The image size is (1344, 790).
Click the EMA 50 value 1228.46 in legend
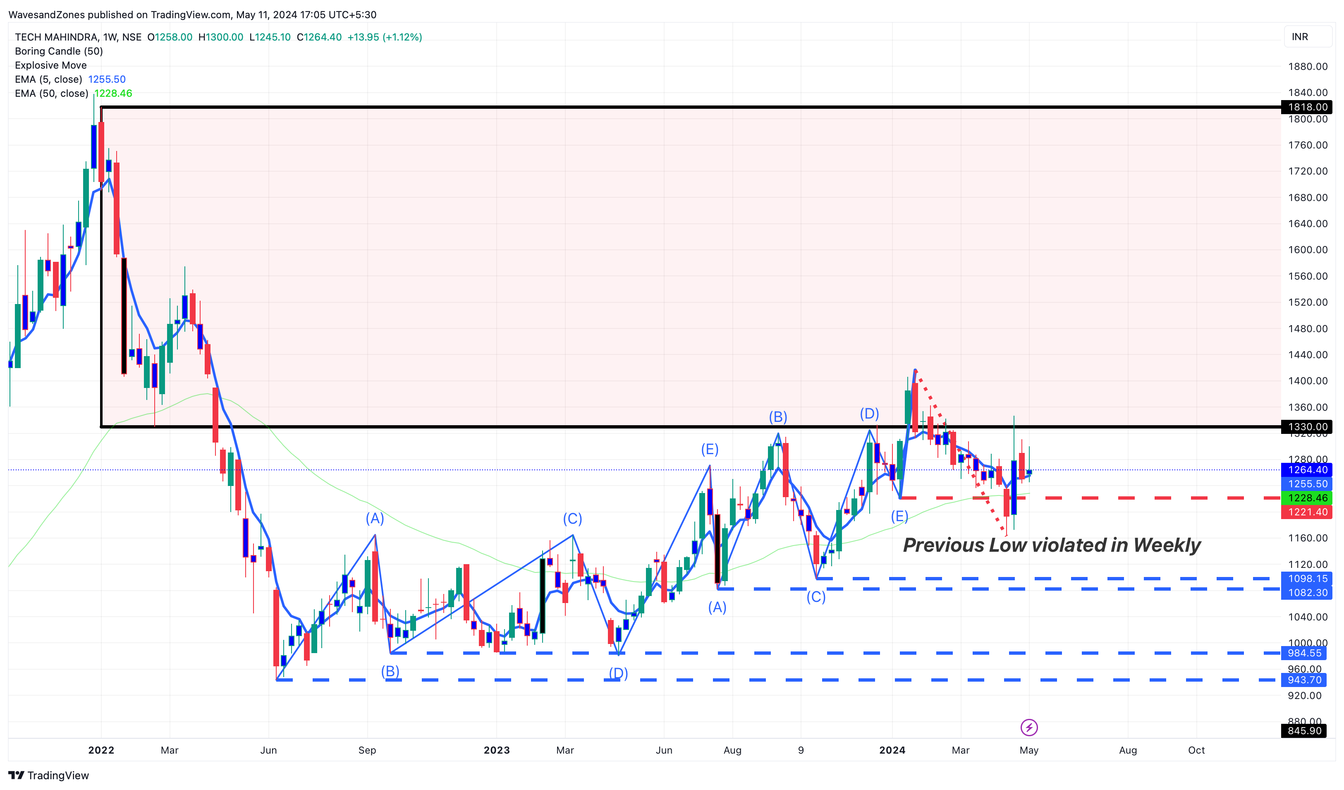(113, 93)
